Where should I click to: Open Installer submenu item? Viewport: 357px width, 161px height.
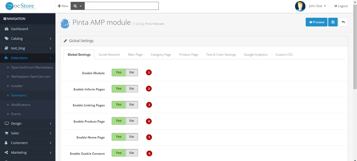point(17,86)
